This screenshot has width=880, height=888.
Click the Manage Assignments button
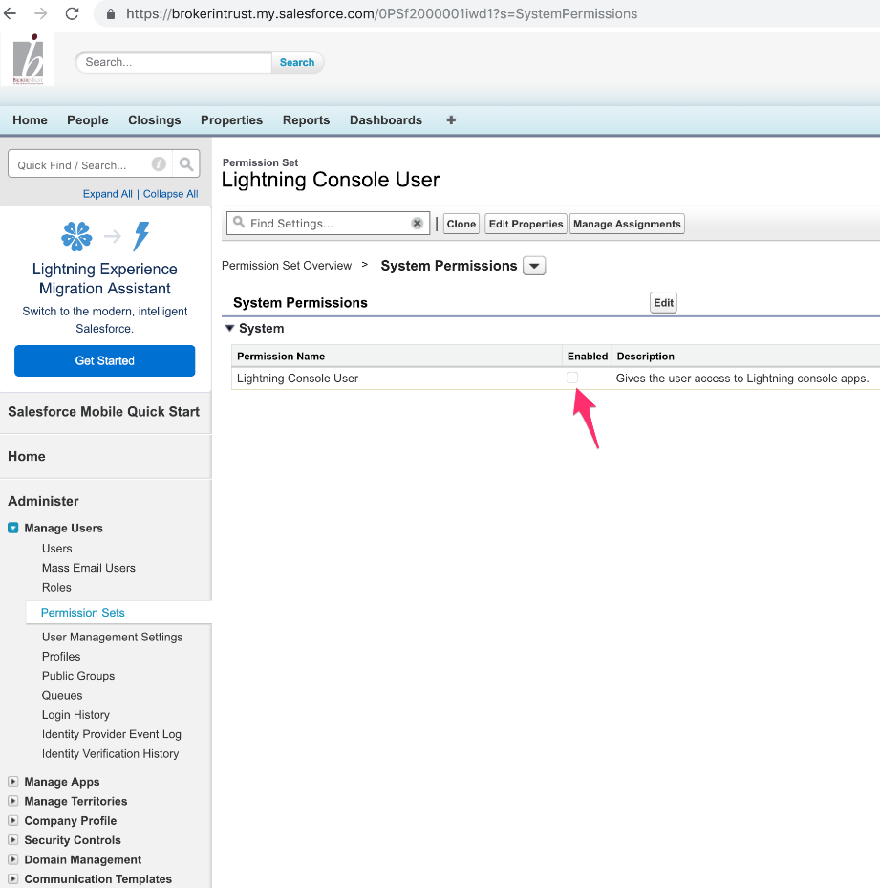(x=627, y=224)
